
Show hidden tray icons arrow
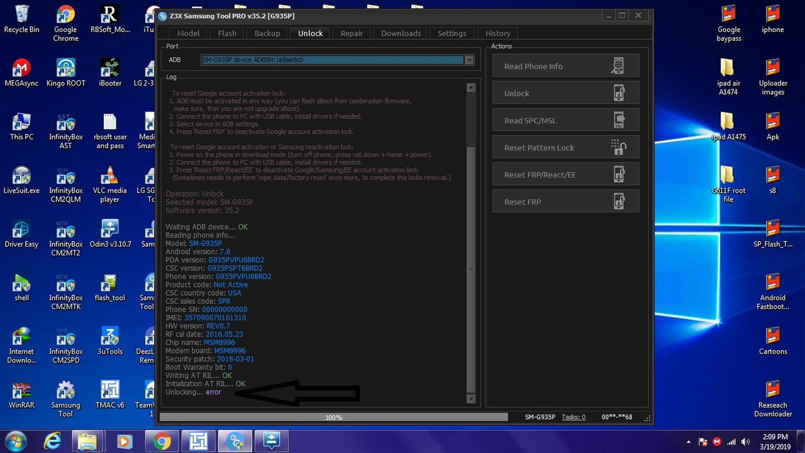point(689,442)
